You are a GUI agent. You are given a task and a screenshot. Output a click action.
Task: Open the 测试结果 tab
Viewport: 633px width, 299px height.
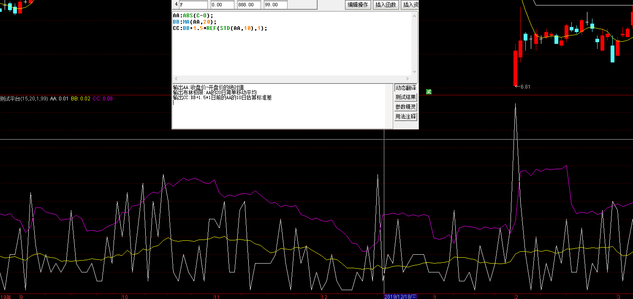coord(405,97)
